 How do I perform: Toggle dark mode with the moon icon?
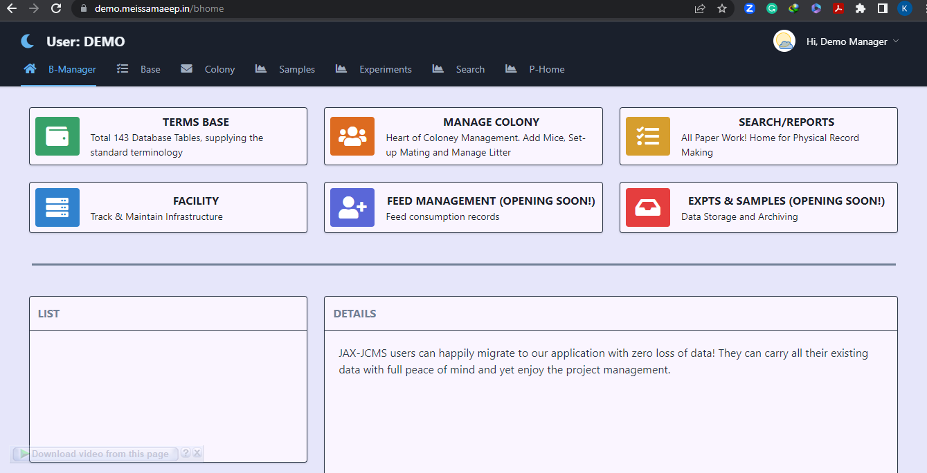(28, 41)
